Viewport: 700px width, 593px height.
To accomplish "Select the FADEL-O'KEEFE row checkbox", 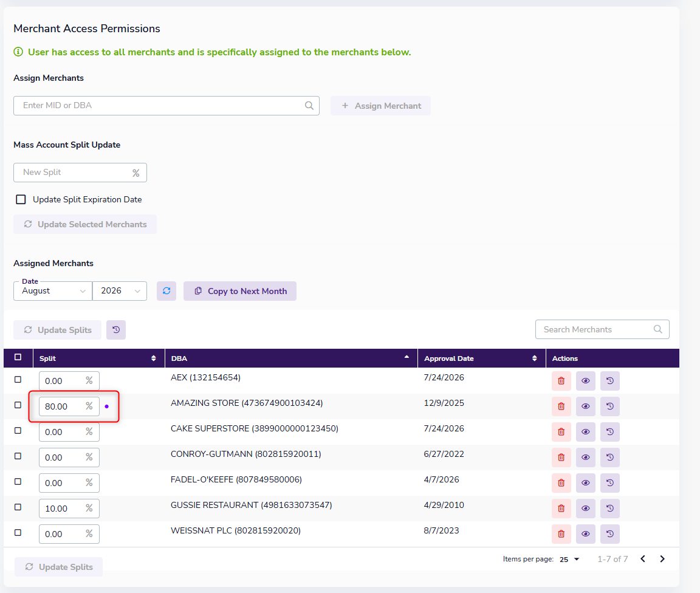I will tap(18, 481).
